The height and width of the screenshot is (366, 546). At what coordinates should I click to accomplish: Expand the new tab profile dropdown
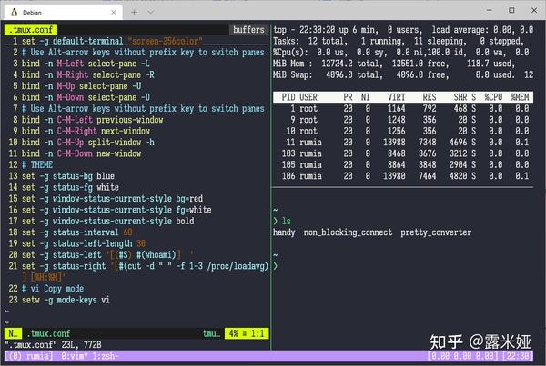pyautogui.click(x=150, y=12)
